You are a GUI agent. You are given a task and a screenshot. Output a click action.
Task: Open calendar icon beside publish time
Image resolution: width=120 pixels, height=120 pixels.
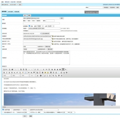pos(41,33)
